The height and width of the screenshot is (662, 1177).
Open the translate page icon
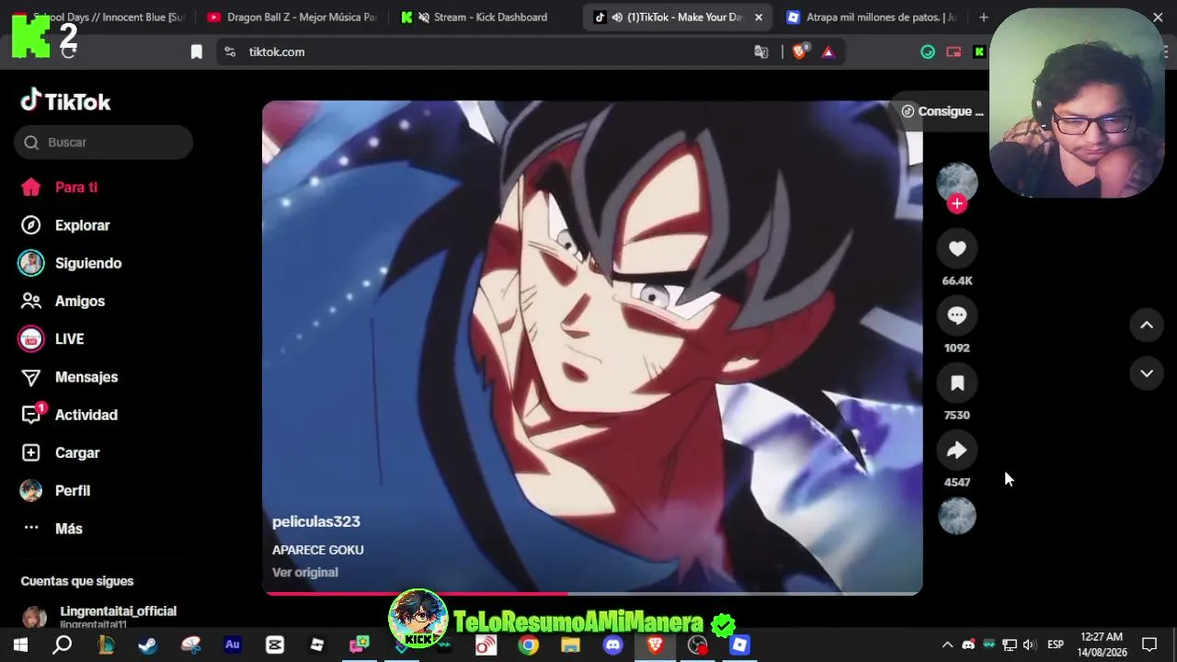click(761, 52)
